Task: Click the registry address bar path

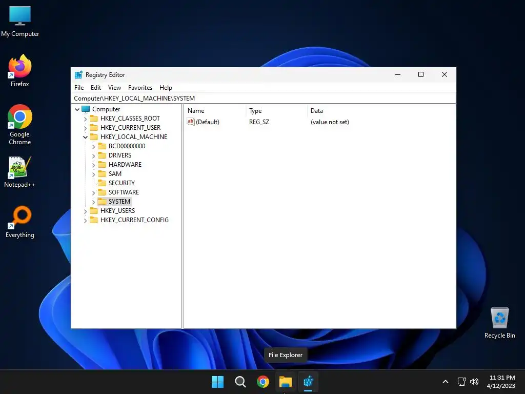Action: tap(264, 98)
